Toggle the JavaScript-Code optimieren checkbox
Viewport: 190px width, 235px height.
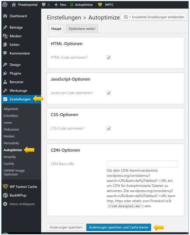coord(109,93)
